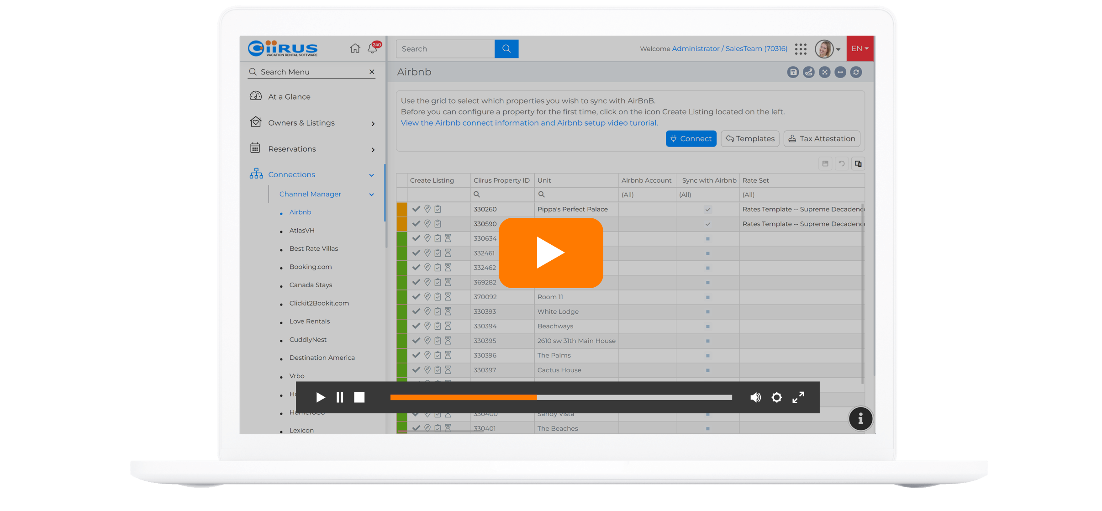Expand Reservations menu
1102x511 pixels.
[x=373, y=149]
